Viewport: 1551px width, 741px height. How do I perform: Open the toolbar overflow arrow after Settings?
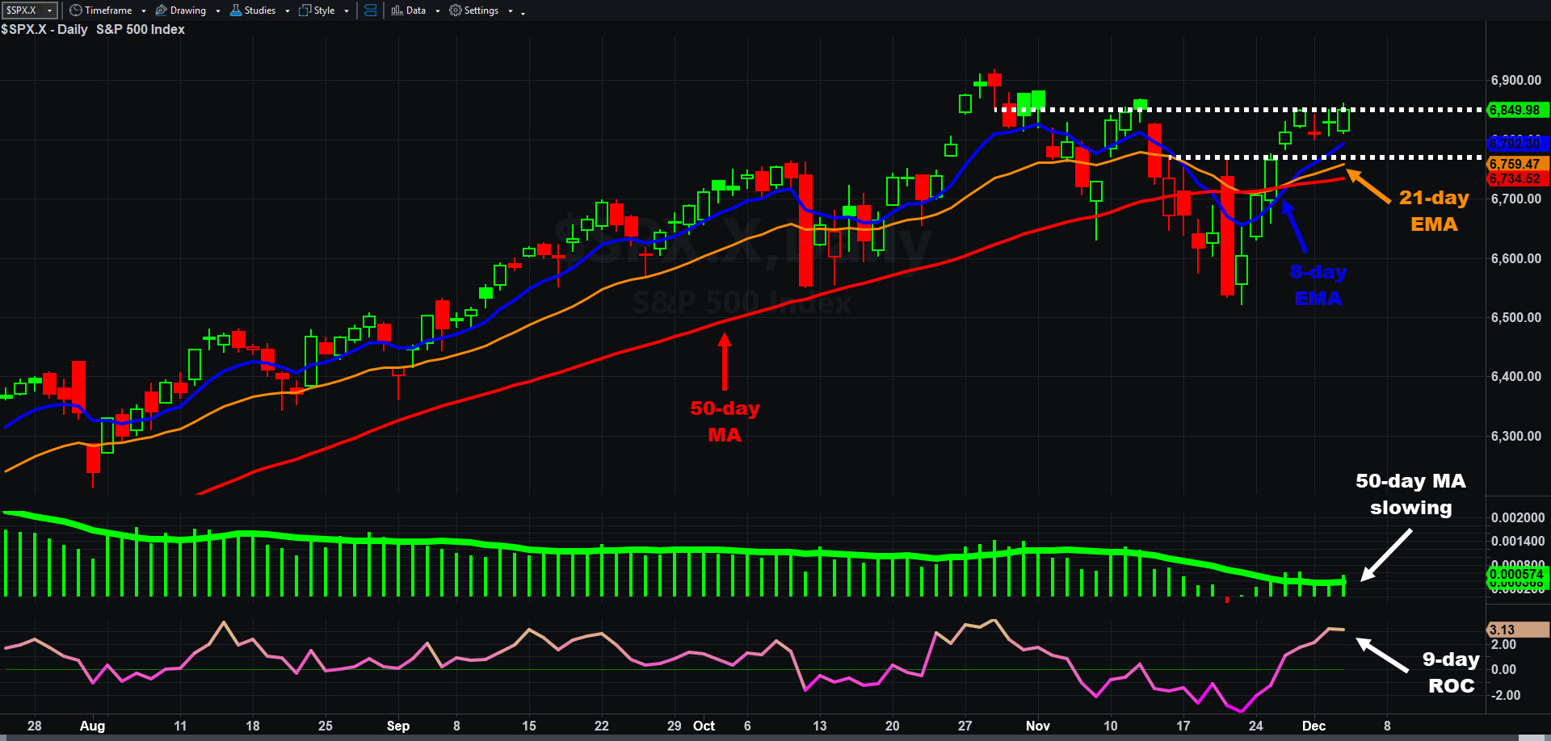click(523, 12)
